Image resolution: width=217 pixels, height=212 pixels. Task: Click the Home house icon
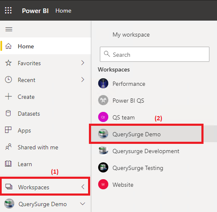(x=8, y=46)
